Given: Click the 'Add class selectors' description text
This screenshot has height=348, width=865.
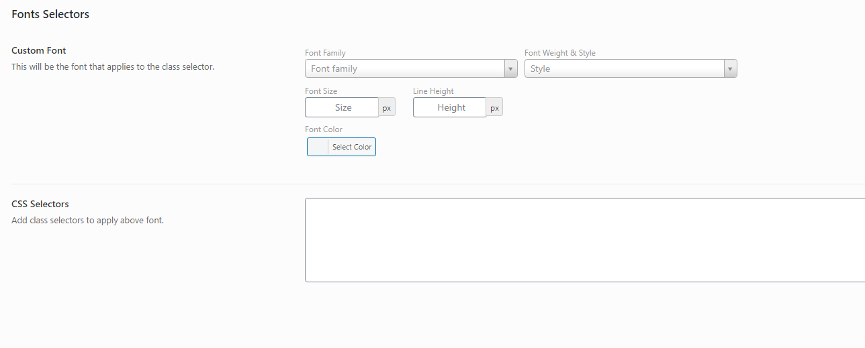Looking at the screenshot, I should 87,220.
